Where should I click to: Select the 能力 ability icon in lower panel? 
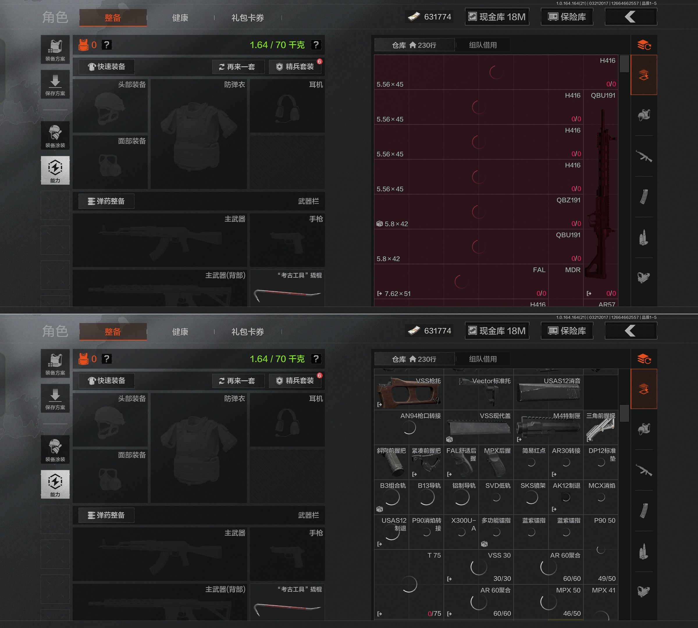pyautogui.click(x=55, y=484)
